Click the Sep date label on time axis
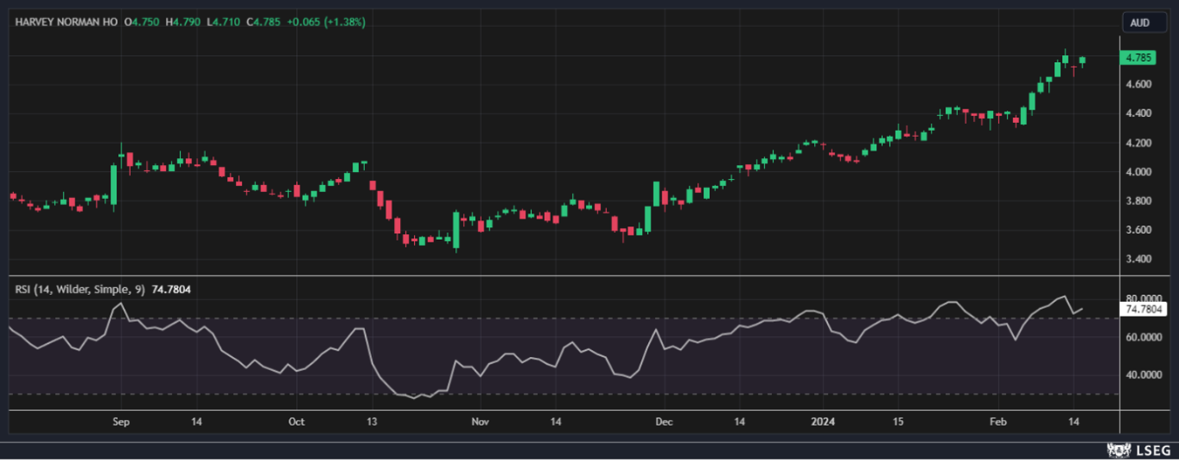This screenshot has width=1179, height=460. 121,422
